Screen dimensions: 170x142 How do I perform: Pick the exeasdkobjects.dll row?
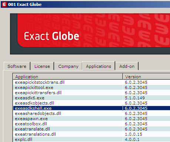tap(91, 103)
